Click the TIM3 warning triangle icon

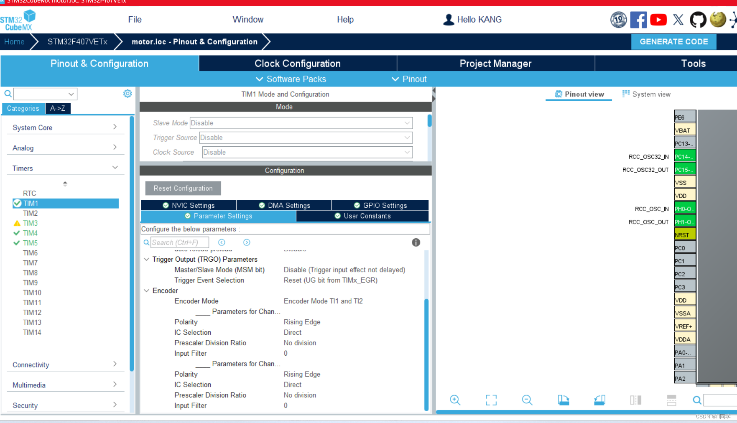17,223
